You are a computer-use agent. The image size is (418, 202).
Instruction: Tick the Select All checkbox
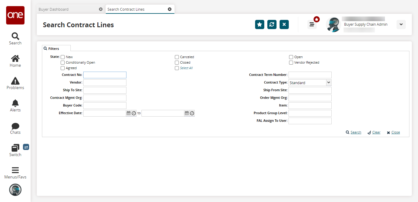[177, 68]
